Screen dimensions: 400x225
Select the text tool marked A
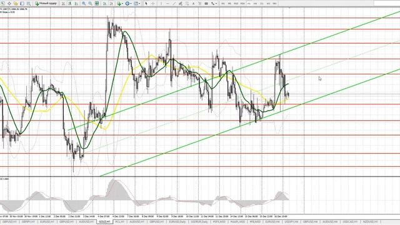tap(193, 4)
